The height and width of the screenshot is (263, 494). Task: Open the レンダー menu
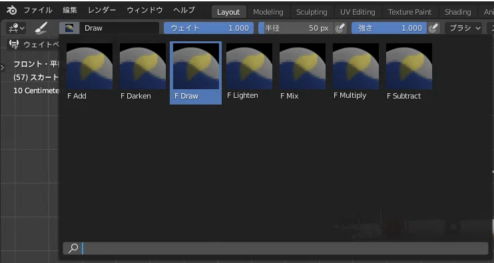click(102, 11)
